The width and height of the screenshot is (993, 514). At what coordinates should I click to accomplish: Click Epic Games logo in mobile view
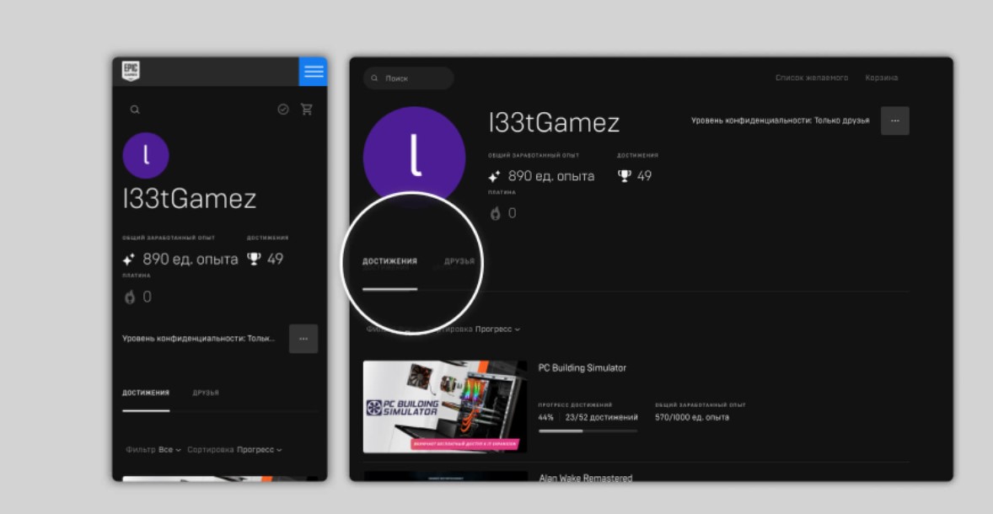pyautogui.click(x=131, y=71)
